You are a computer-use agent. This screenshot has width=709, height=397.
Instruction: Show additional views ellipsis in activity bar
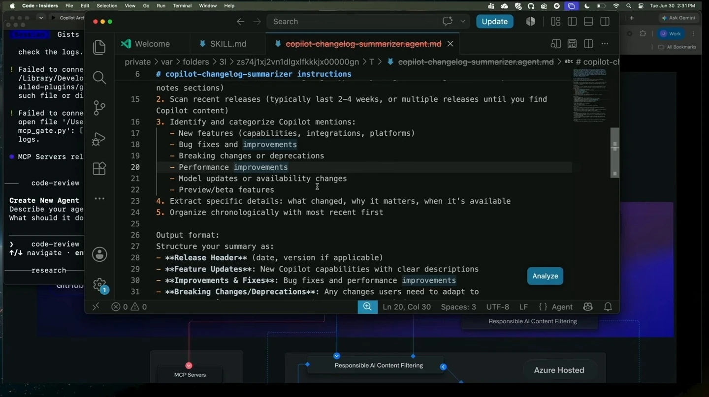[x=99, y=199]
